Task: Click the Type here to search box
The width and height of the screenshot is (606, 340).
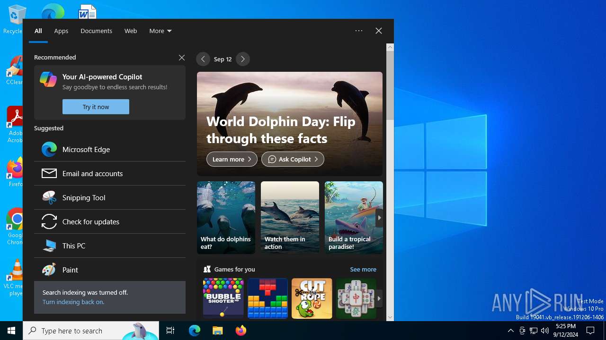Action: pos(91,331)
